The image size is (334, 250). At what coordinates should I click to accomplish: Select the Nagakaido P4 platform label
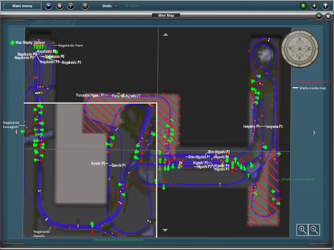click(27, 54)
